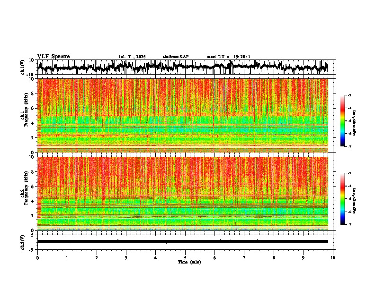
Task: Click the time axis tick label "5"
Action: click(x=185, y=258)
